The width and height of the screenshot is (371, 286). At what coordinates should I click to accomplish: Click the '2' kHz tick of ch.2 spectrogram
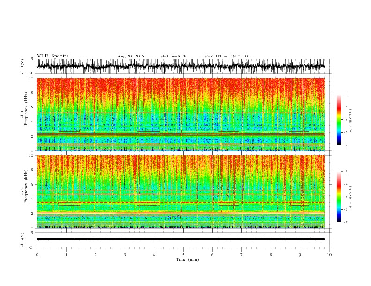tap(33, 214)
